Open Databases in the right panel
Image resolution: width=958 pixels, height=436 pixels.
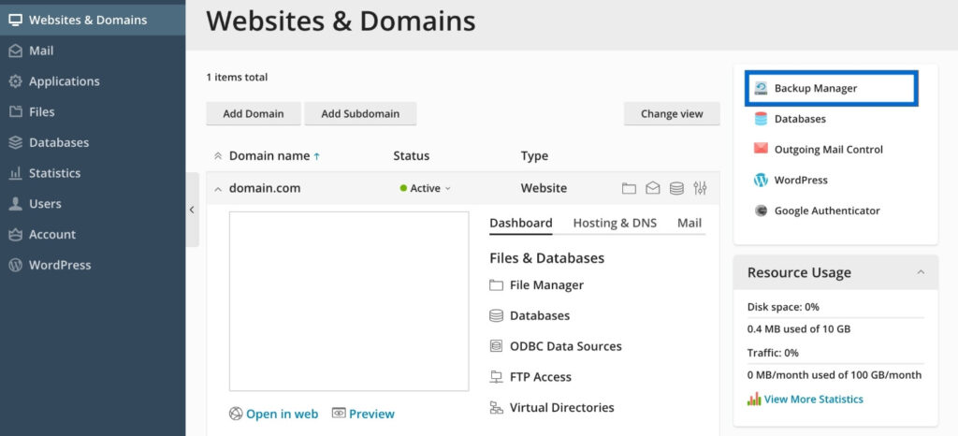point(790,119)
